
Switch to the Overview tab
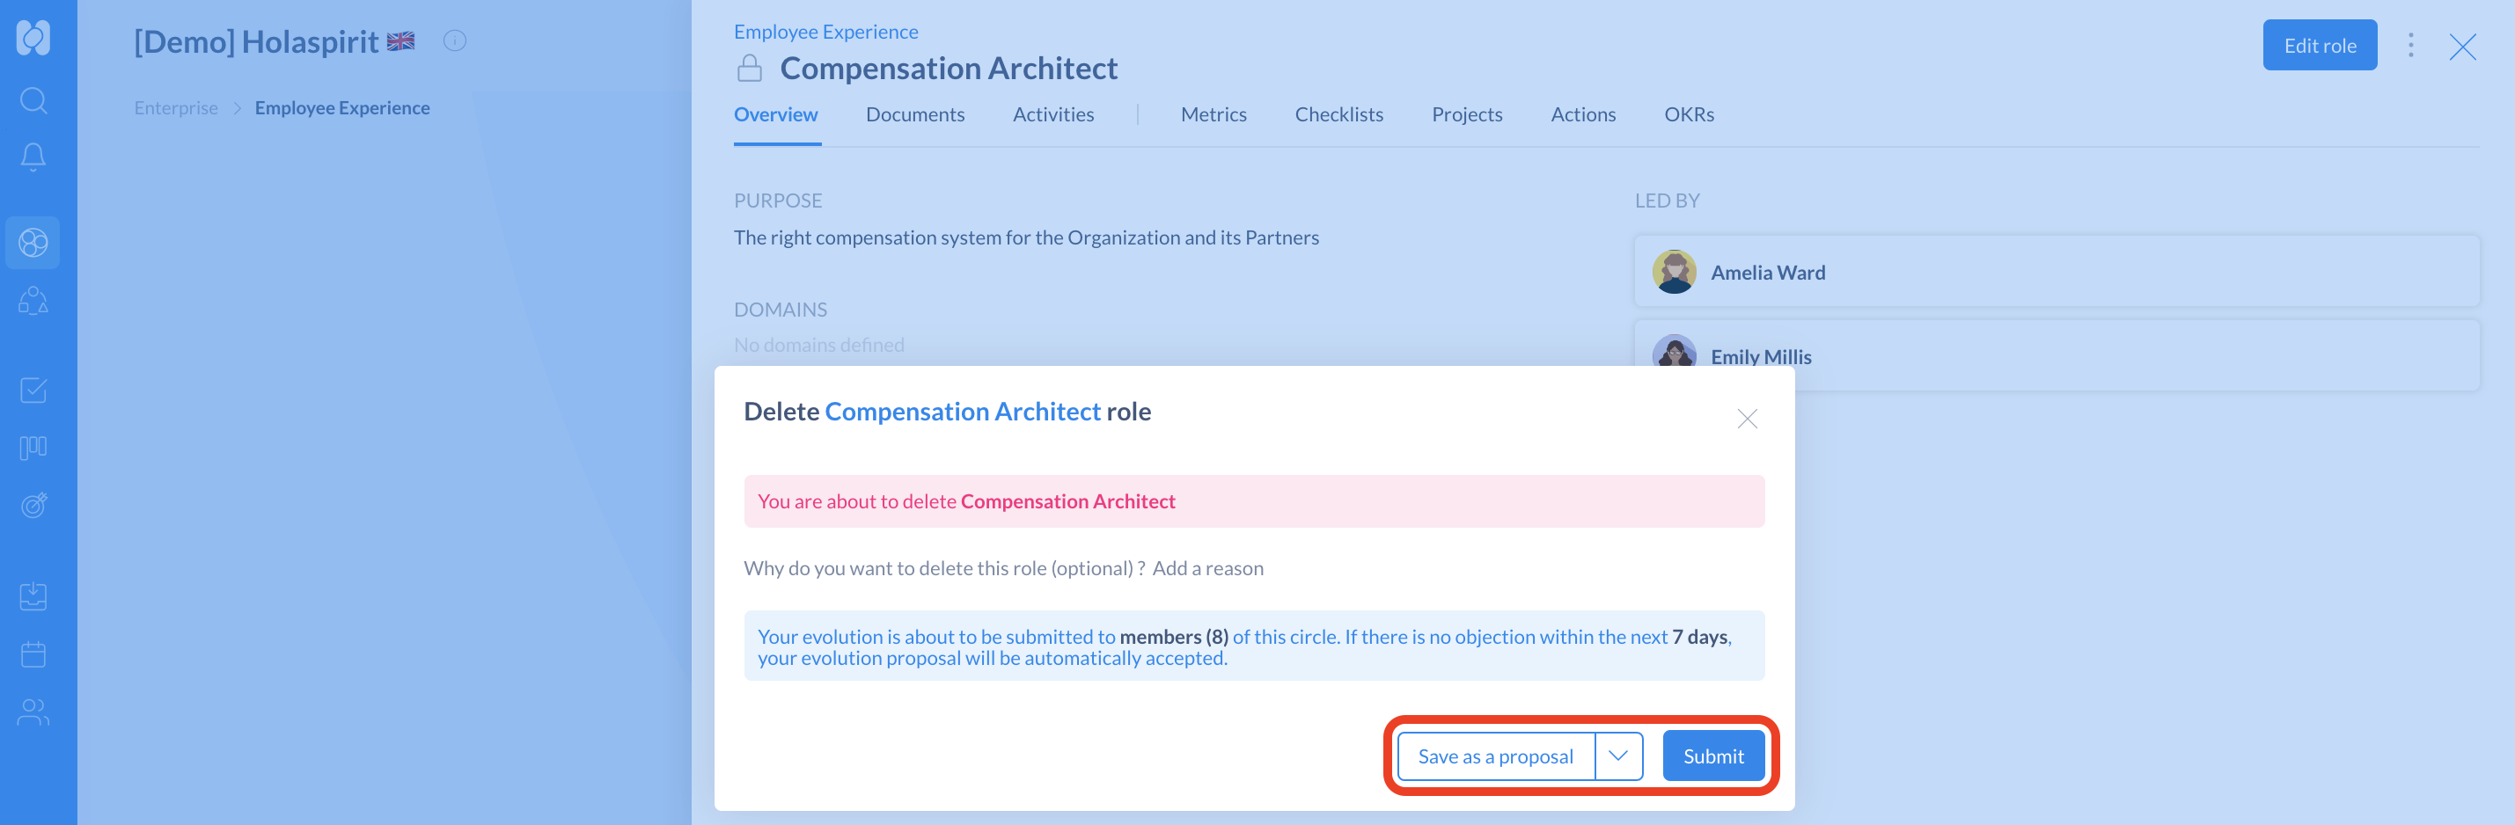(x=776, y=114)
